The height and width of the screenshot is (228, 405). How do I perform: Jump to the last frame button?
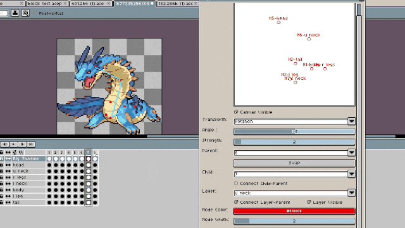[x=31, y=144]
